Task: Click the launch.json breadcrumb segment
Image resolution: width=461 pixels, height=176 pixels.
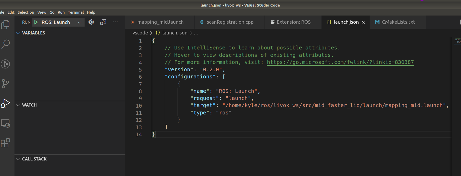Action: coord(175,33)
